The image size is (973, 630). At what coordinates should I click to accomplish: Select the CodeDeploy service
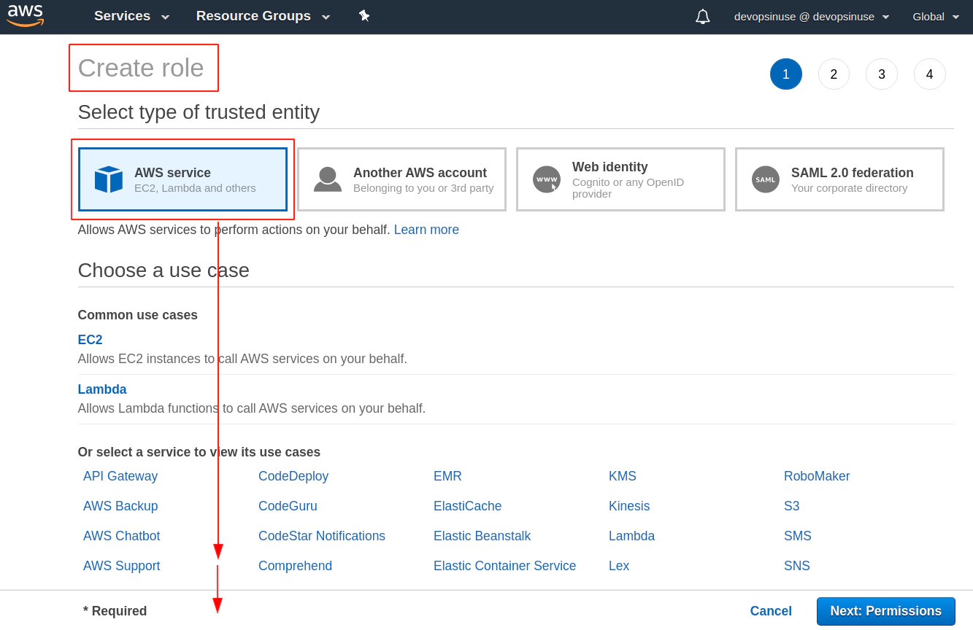[x=293, y=476]
